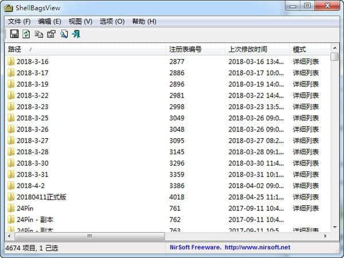Click the horizontal scrollbar thumb

90,236
